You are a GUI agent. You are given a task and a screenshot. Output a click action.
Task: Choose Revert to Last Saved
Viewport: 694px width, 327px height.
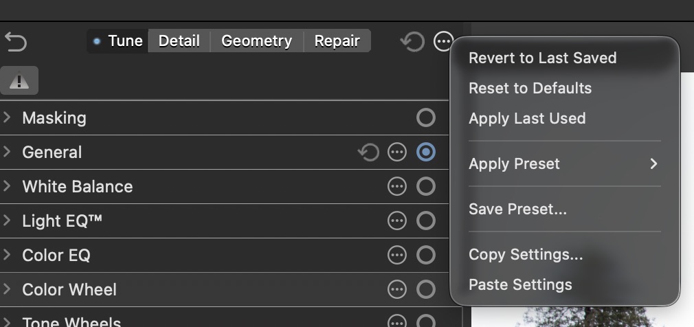(542, 58)
